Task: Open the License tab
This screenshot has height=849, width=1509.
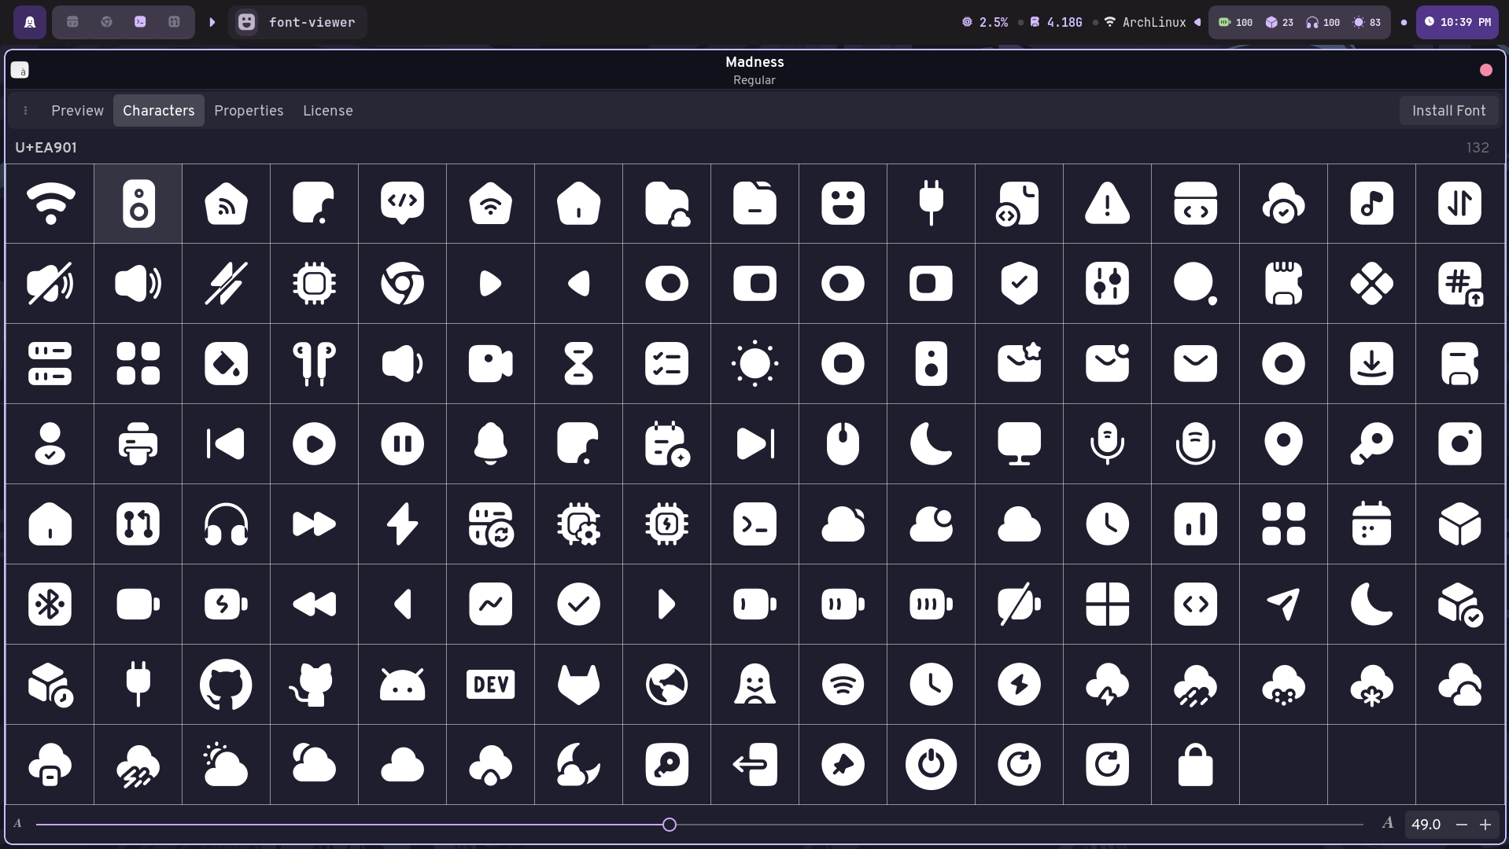Action: [x=328, y=111]
